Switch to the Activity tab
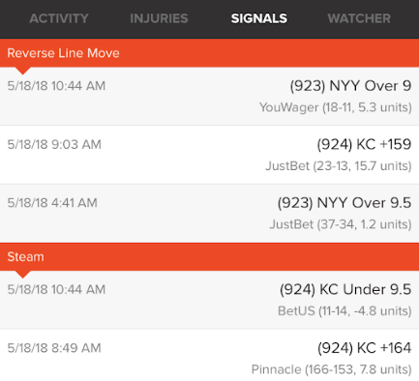Viewport: 419px width, 381px height. [x=59, y=18]
